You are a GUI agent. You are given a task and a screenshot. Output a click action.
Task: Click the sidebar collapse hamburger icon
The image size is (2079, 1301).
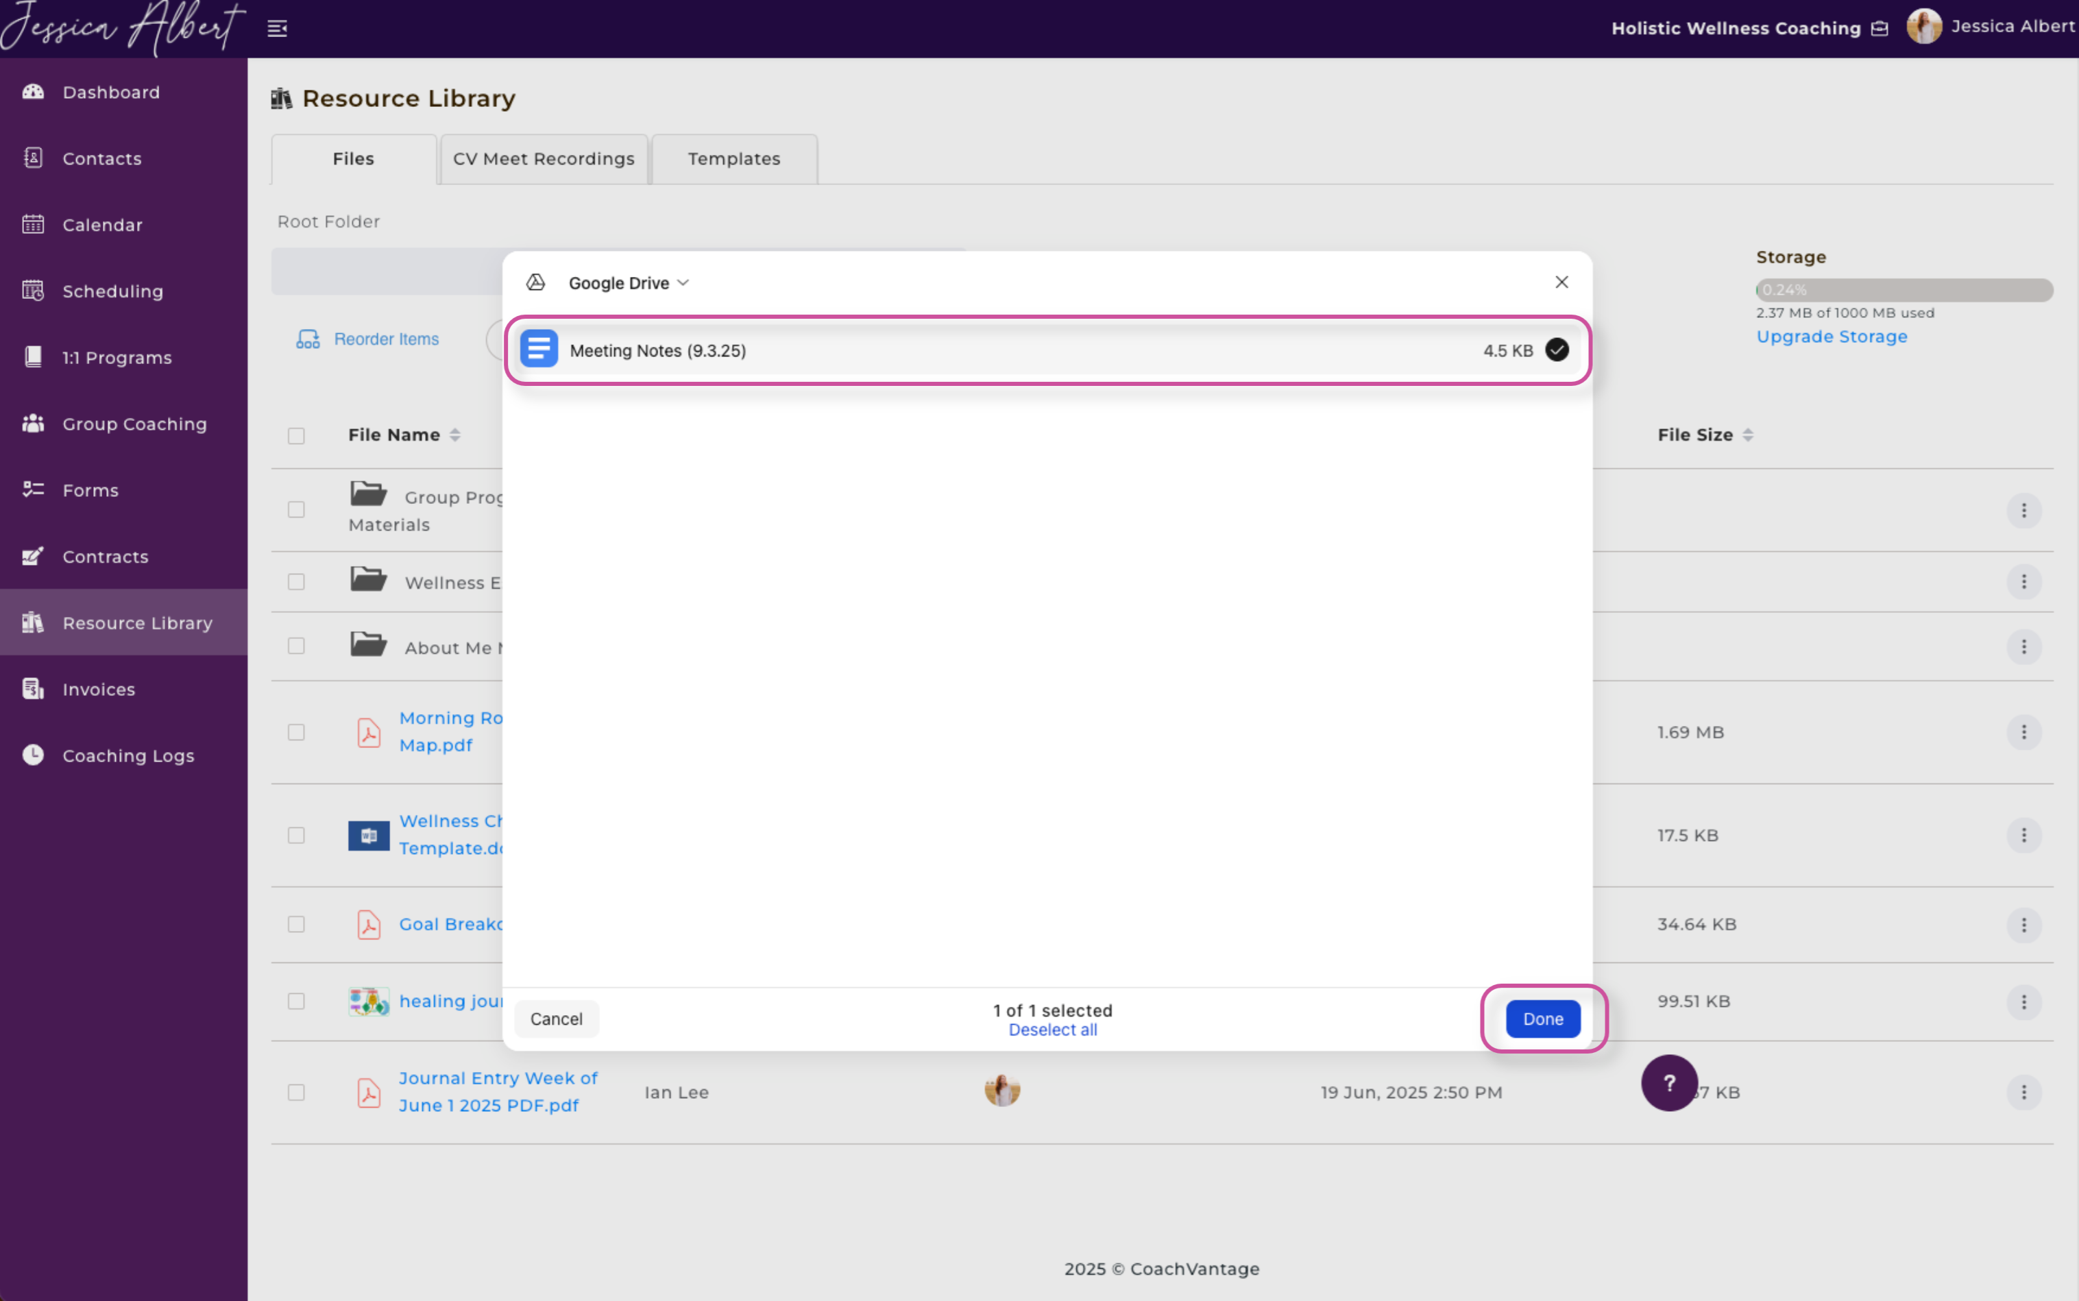(277, 29)
